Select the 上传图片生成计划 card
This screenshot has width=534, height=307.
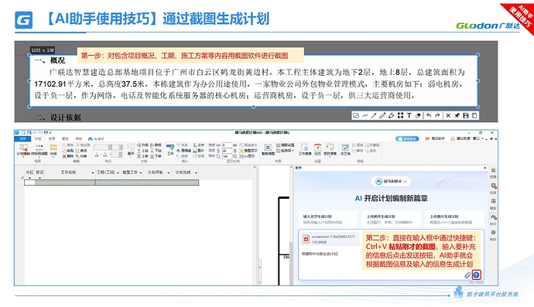pos(454,219)
